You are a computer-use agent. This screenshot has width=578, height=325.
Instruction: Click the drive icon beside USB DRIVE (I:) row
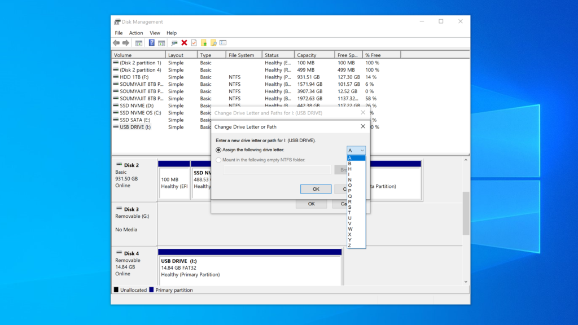116,127
